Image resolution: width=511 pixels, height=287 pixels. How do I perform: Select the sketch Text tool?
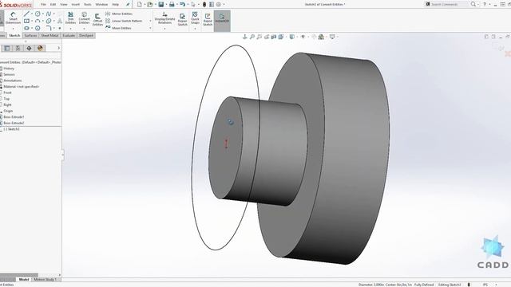click(60, 21)
